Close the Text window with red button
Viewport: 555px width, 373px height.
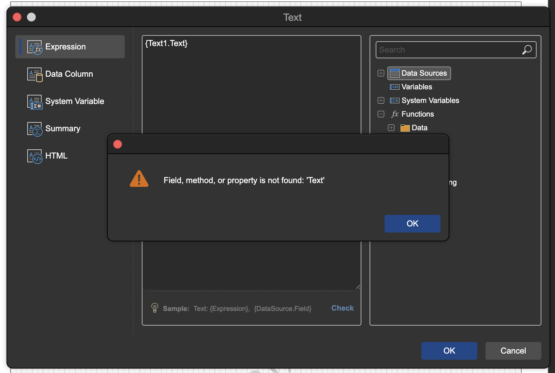tap(17, 17)
